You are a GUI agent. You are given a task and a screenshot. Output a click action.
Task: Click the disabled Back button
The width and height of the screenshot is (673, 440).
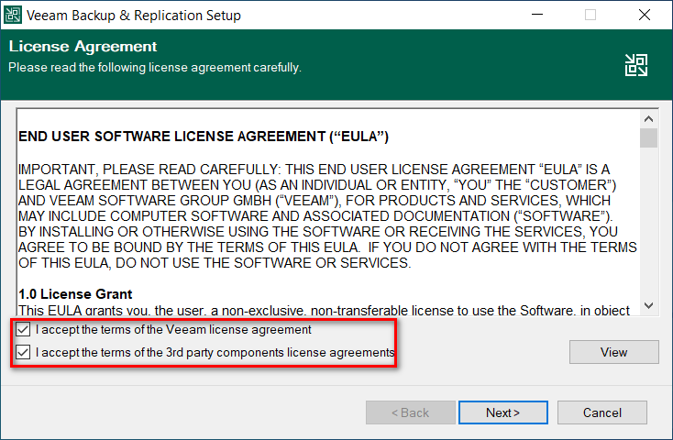411,412
